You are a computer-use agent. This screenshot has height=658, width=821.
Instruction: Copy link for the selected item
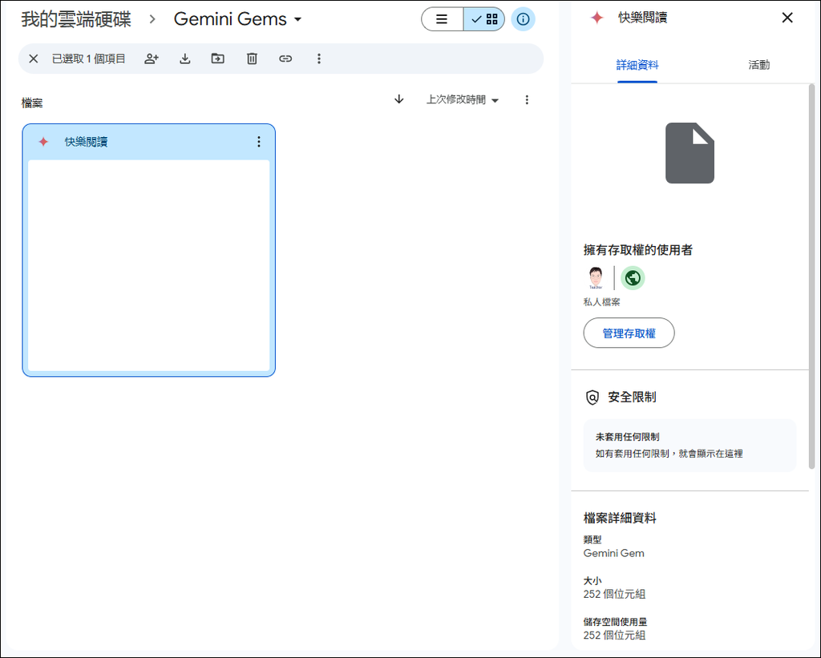point(285,59)
